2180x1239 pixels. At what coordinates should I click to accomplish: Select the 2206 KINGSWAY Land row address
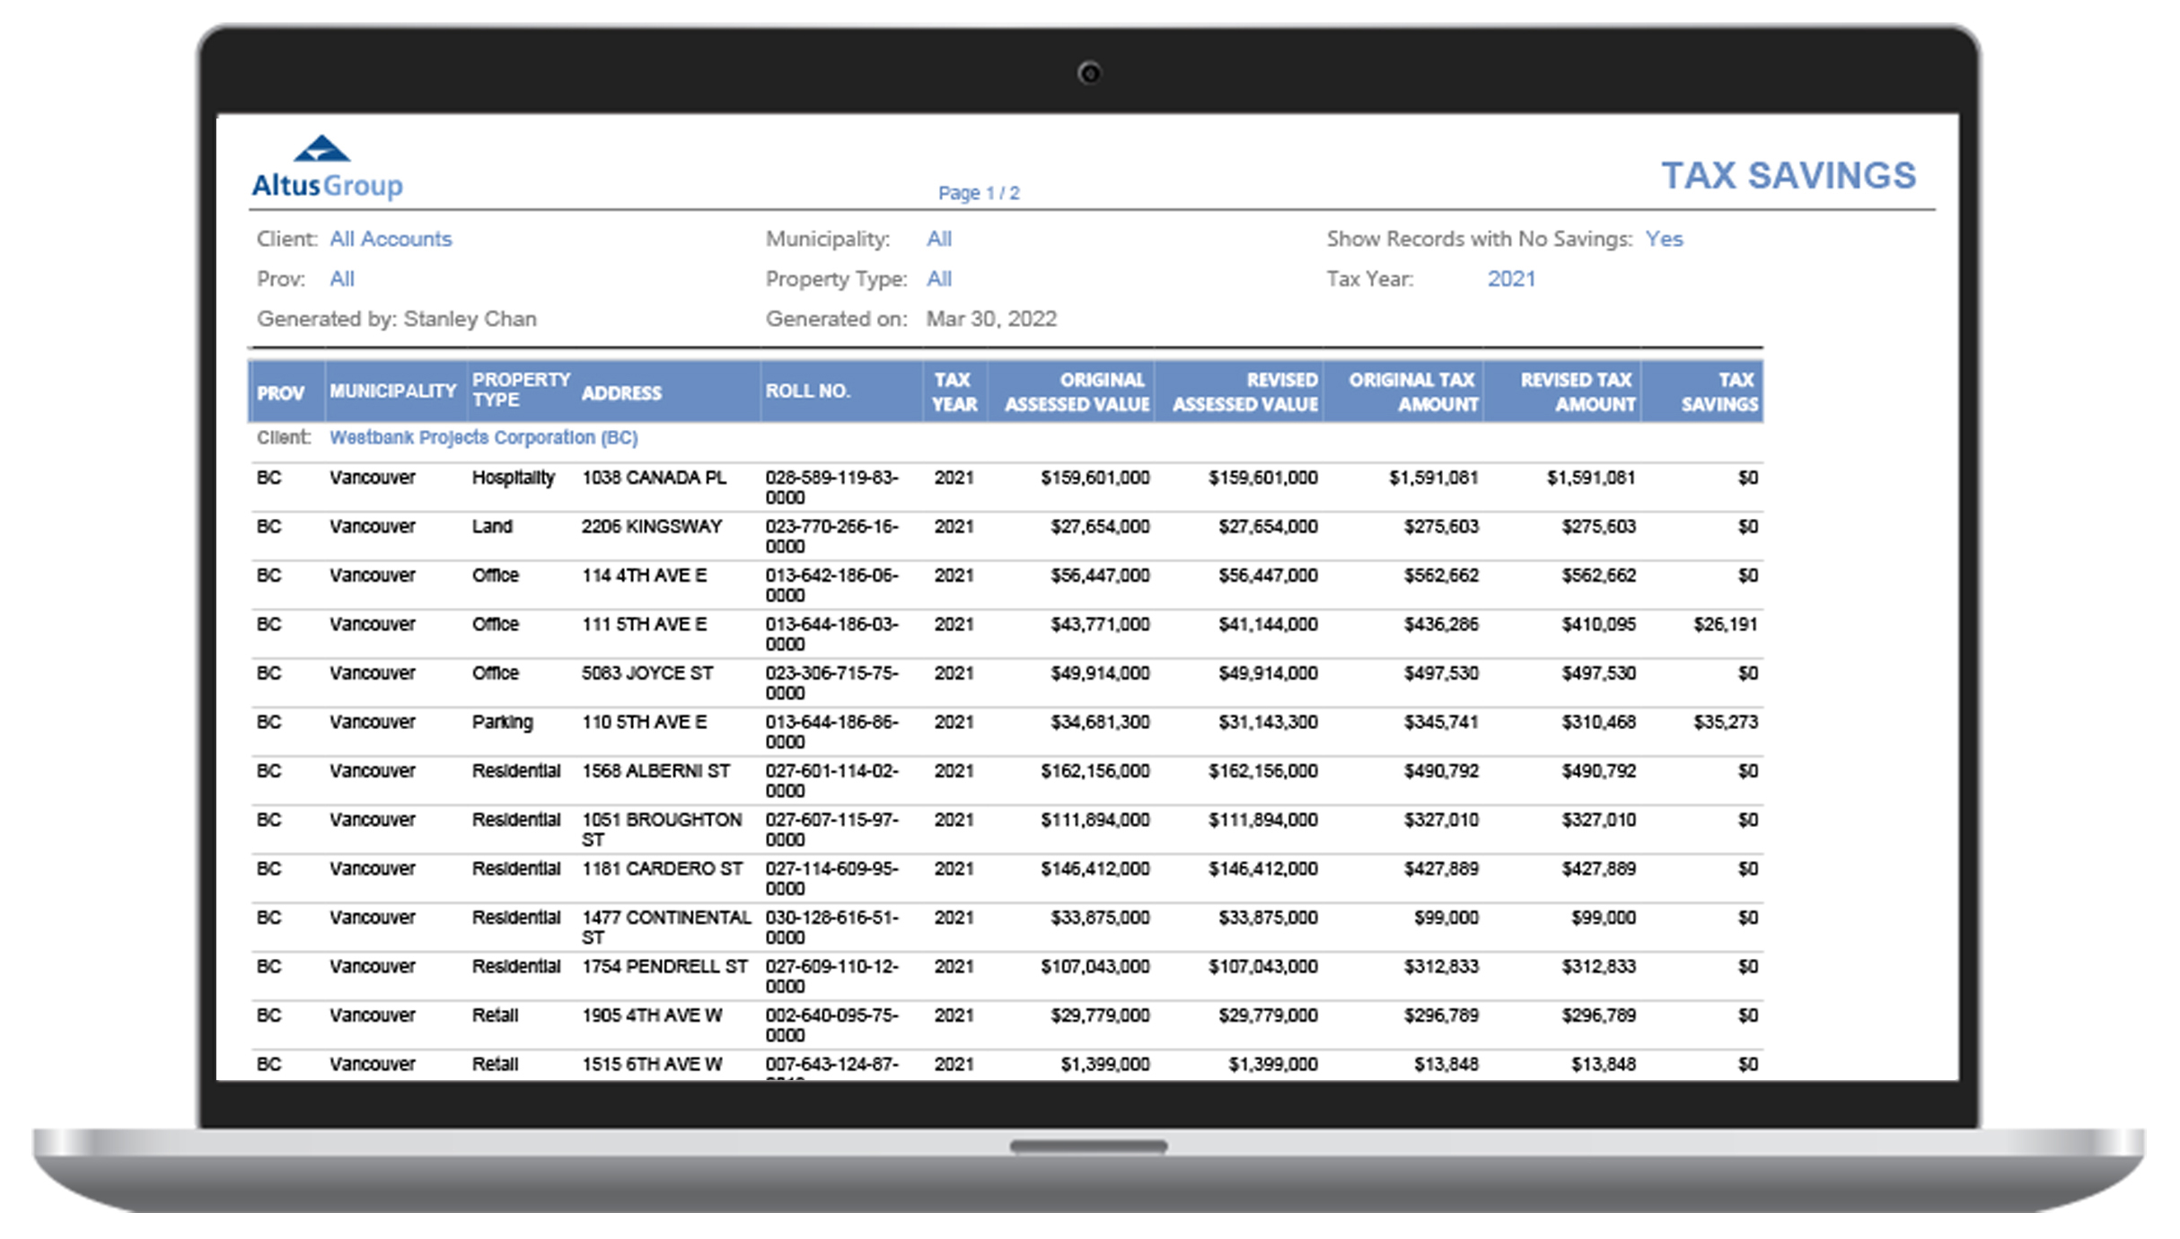pos(651,527)
